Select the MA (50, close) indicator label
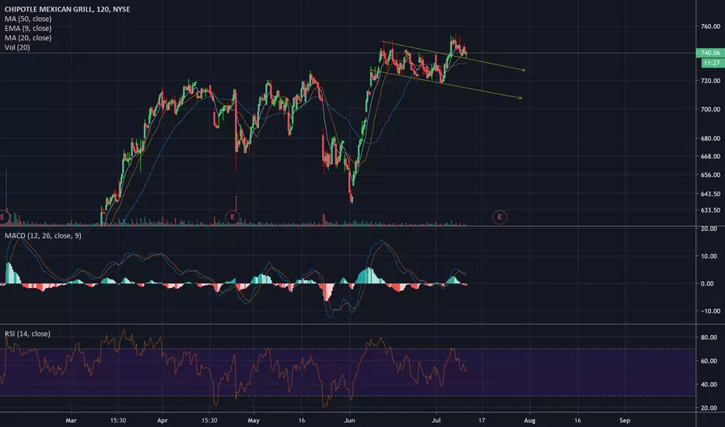Image resolution: width=725 pixels, height=427 pixels. tap(28, 19)
